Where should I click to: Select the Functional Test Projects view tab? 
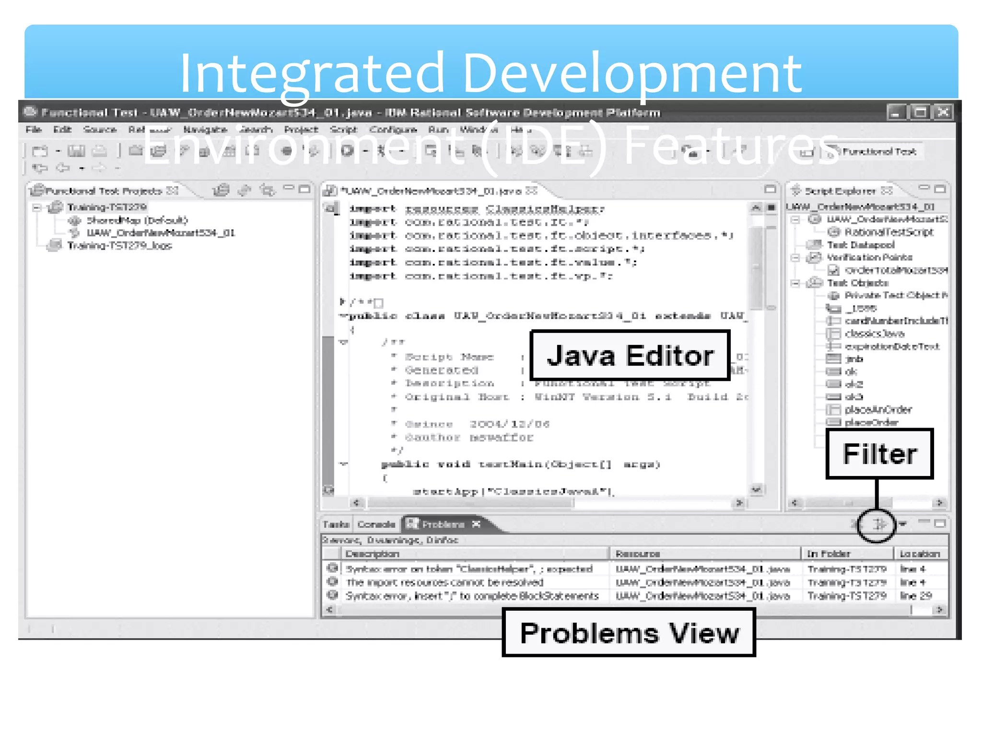click(x=105, y=190)
